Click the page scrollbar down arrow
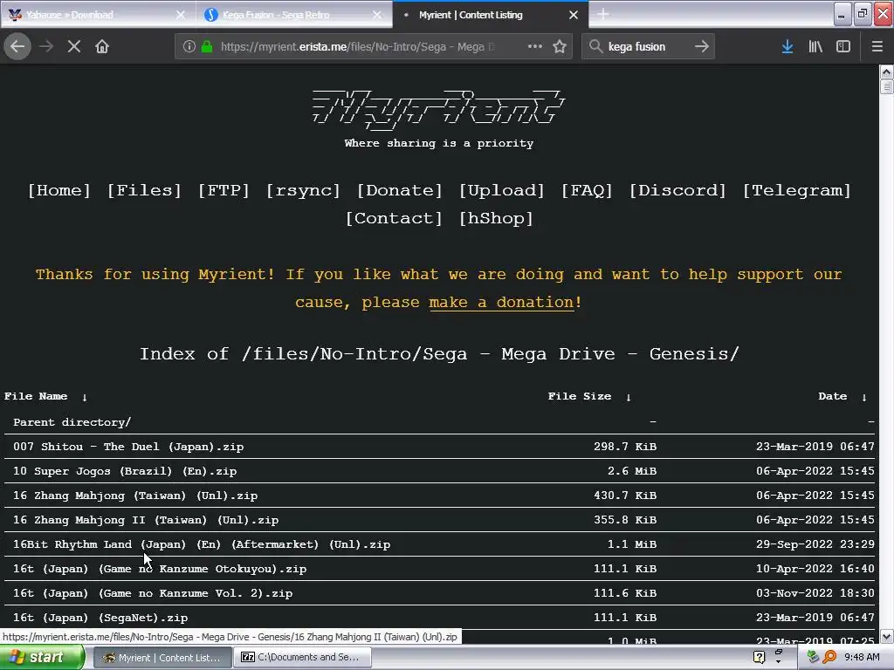 [886, 636]
